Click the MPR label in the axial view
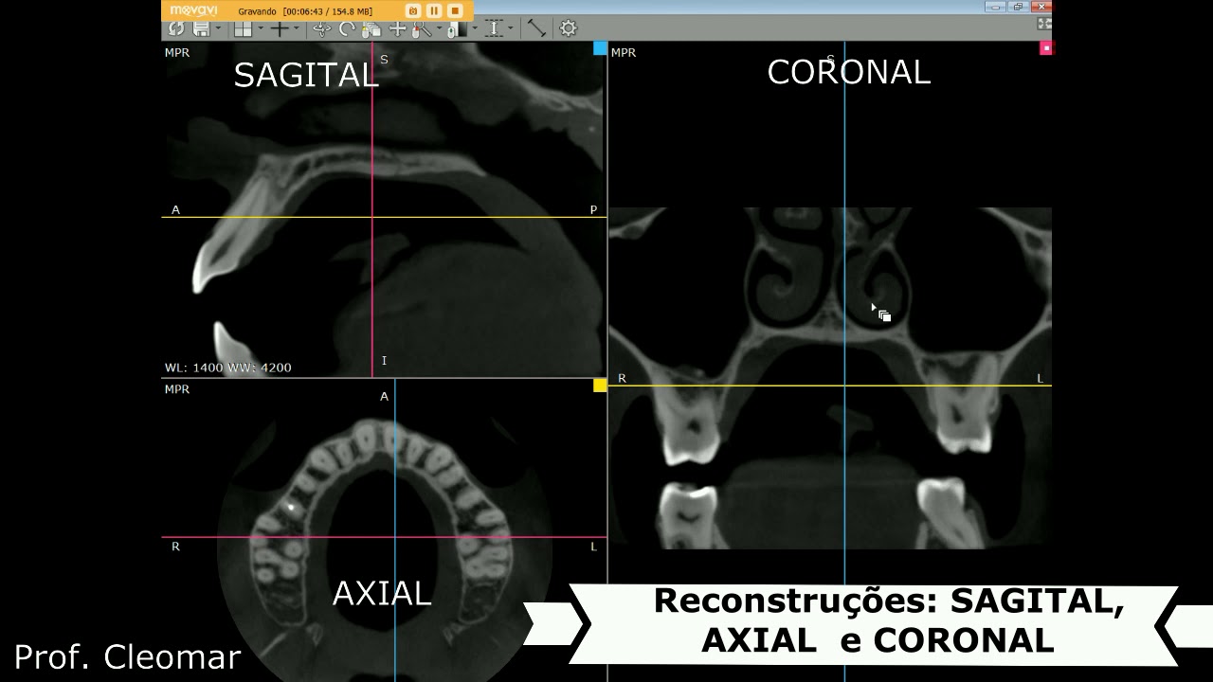Screen dimensions: 1213x682 (x=177, y=389)
